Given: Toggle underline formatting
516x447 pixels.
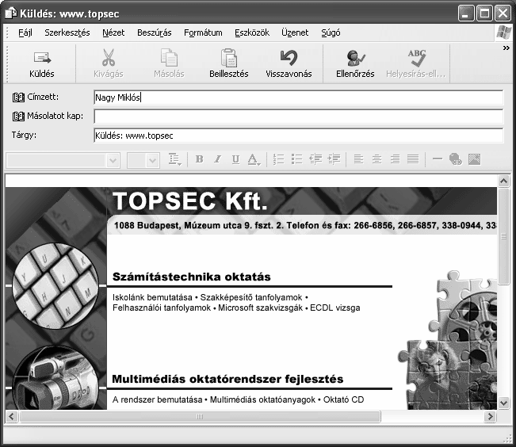Looking at the screenshot, I should 235,159.
